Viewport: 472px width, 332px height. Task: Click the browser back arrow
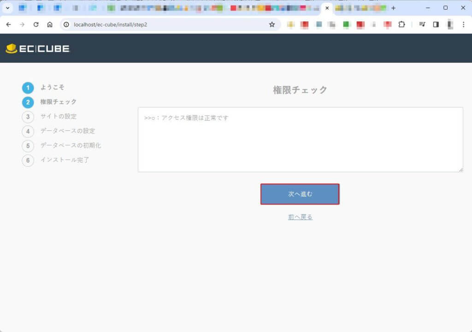[8, 24]
